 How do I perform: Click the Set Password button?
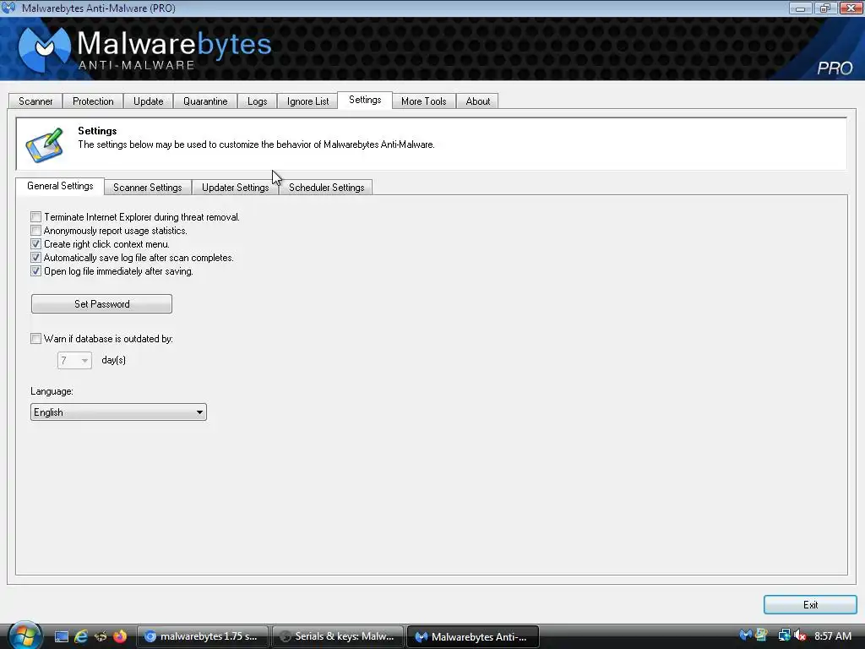coord(101,303)
